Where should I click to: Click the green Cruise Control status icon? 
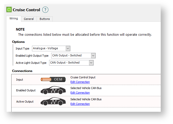[x=9, y=9]
